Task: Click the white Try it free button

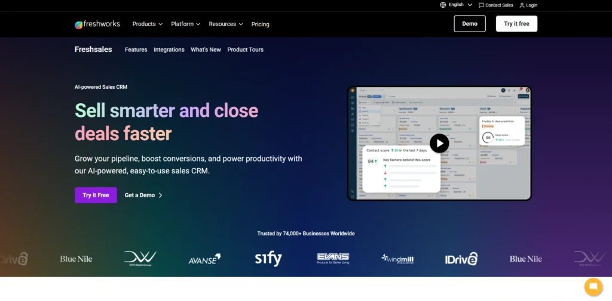Action: (x=516, y=24)
